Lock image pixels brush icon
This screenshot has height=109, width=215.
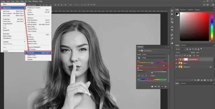[182, 56]
